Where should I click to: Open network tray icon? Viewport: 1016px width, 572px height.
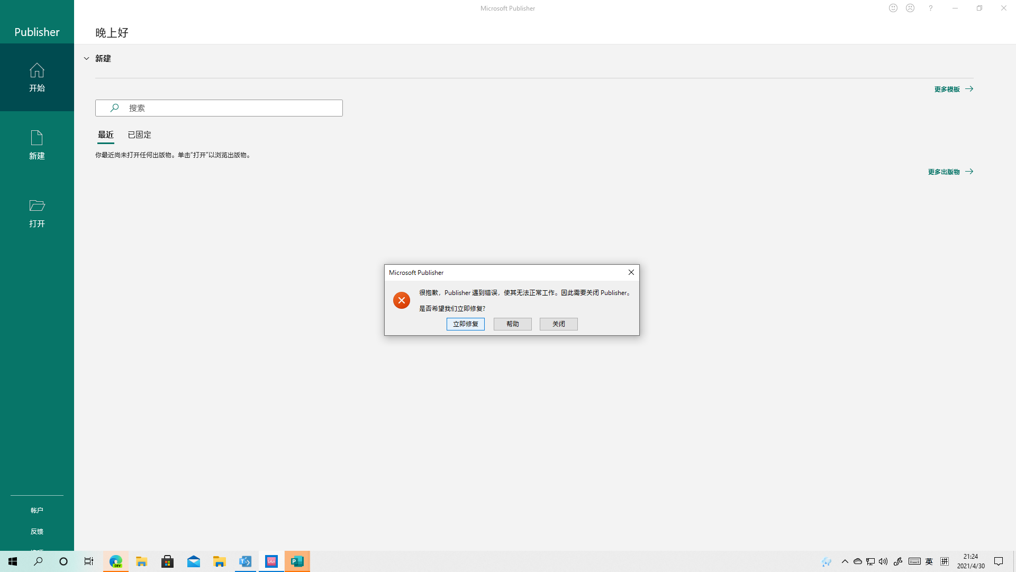(x=870, y=561)
